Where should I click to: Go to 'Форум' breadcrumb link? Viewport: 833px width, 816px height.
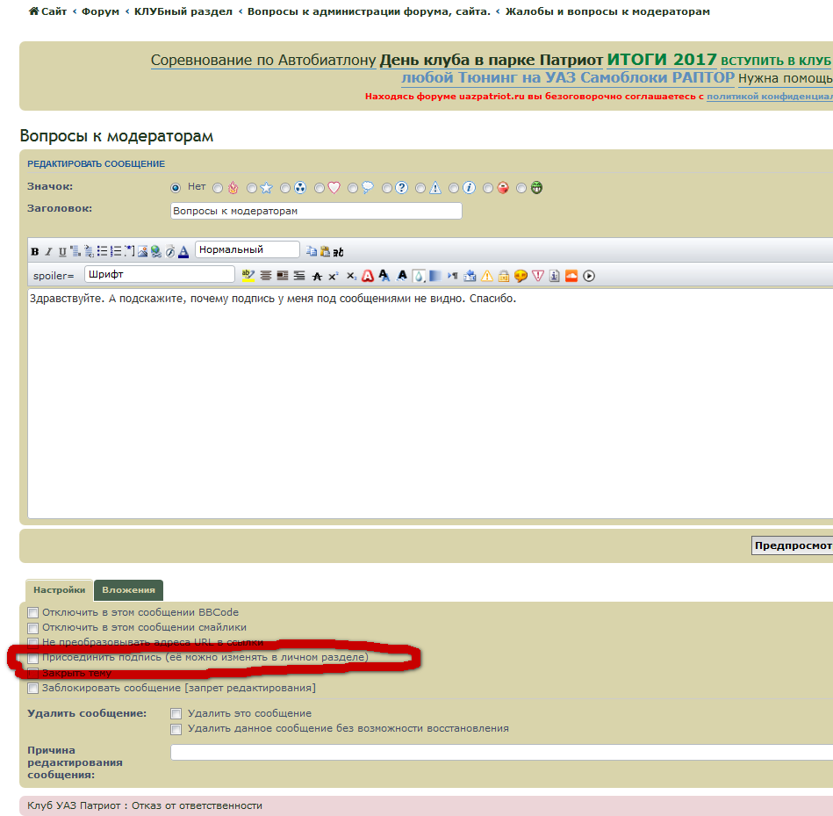click(x=100, y=11)
